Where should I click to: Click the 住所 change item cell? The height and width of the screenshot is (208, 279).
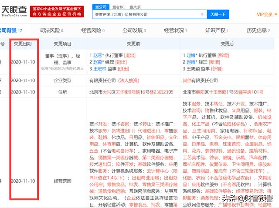pos(62,92)
